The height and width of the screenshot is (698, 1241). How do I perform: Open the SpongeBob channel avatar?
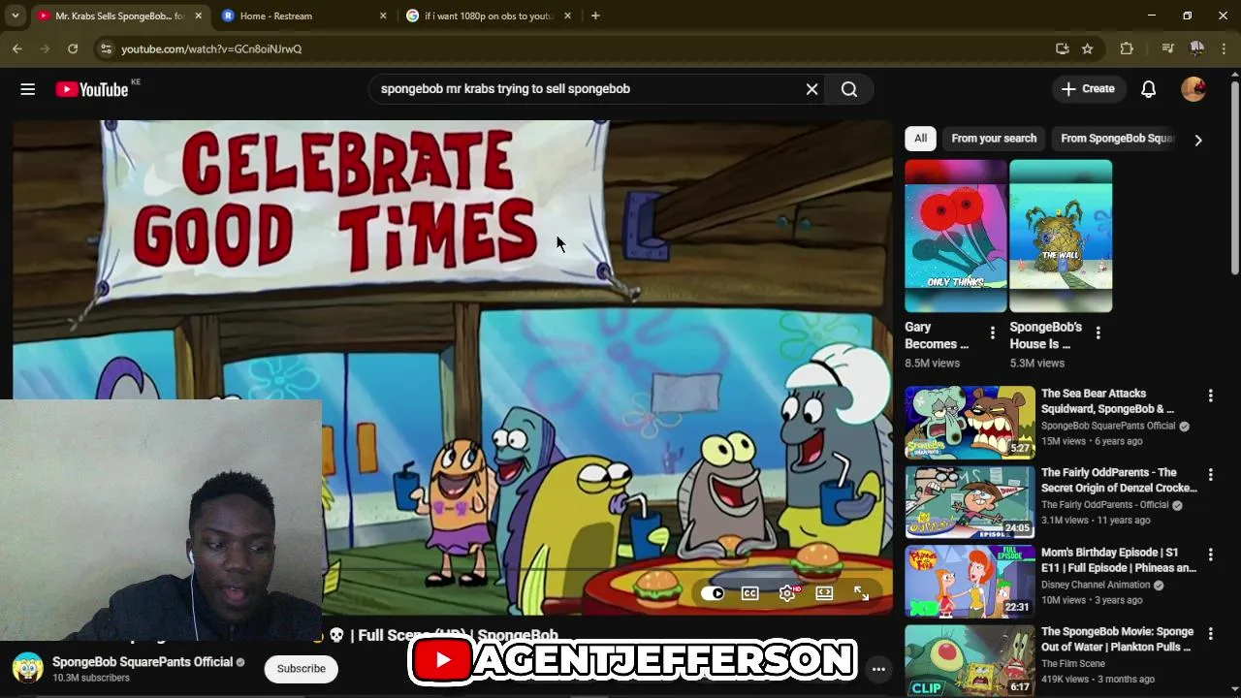(27, 669)
